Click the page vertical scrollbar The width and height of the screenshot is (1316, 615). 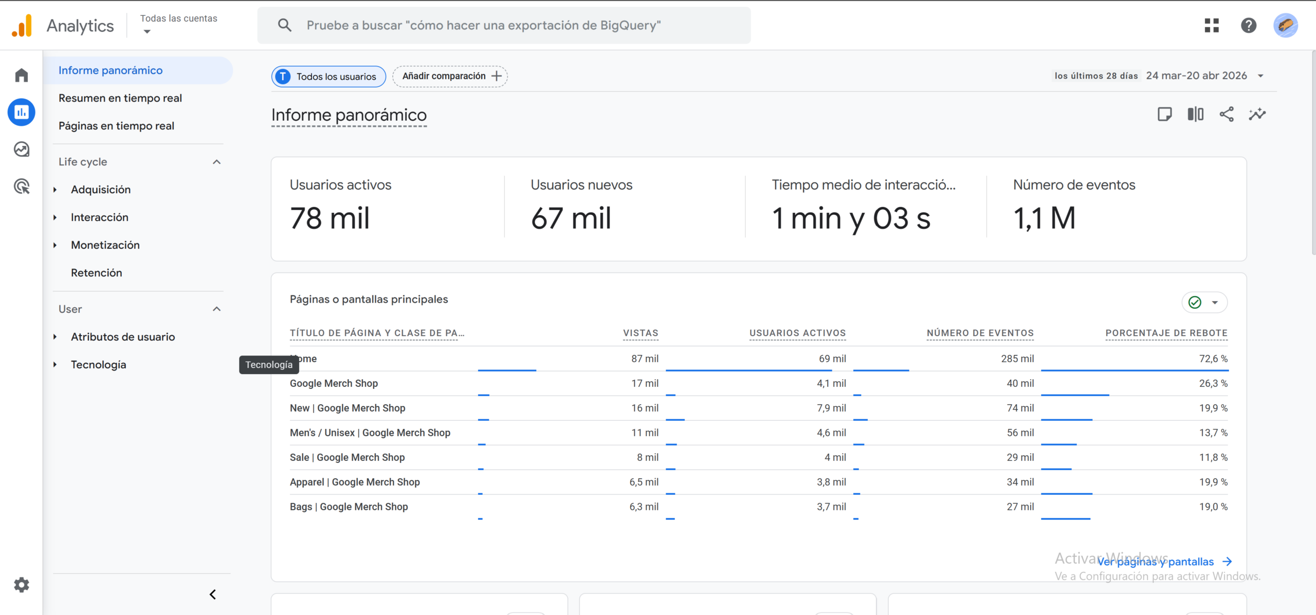[x=1313, y=153]
